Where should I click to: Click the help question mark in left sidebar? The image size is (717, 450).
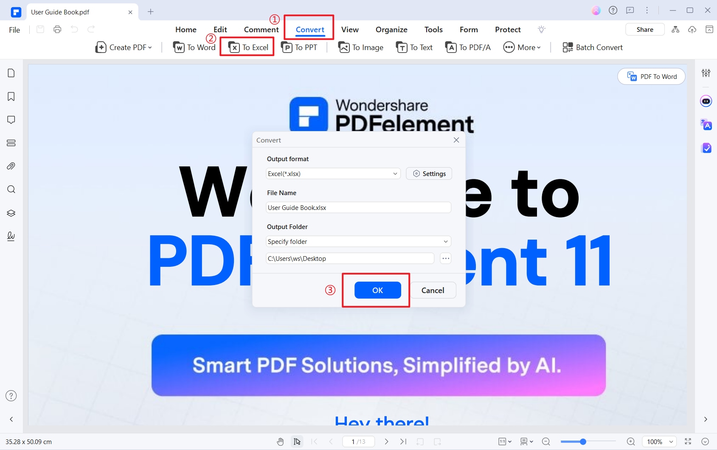point(11,396)
